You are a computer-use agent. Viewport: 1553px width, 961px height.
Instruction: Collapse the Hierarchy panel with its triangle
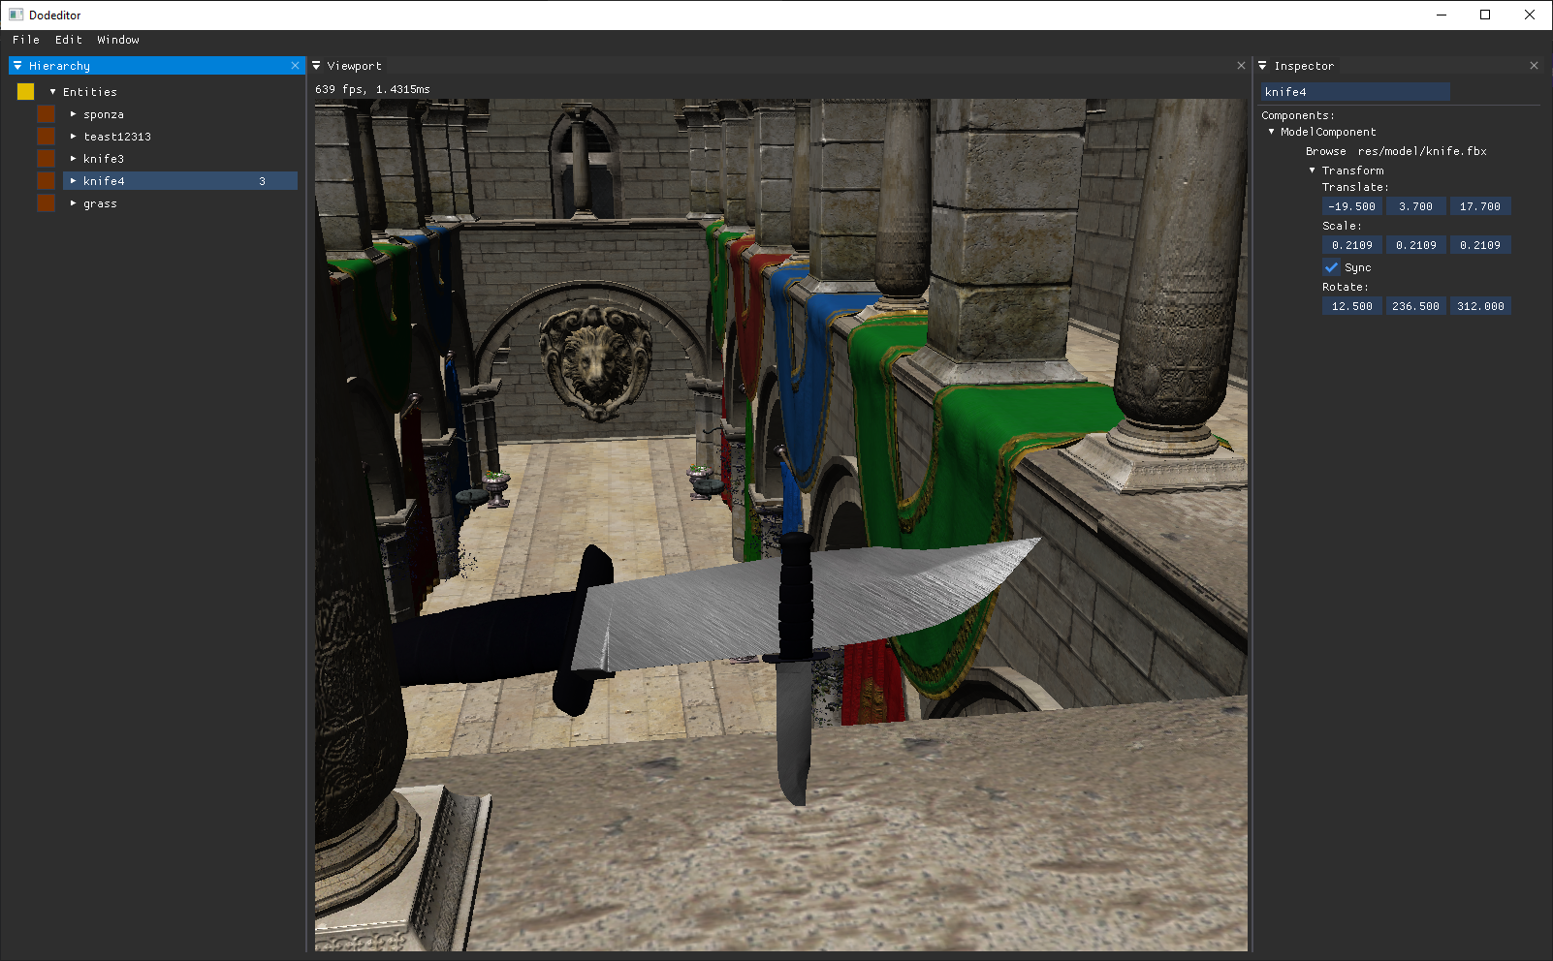[x=17, y=66]
